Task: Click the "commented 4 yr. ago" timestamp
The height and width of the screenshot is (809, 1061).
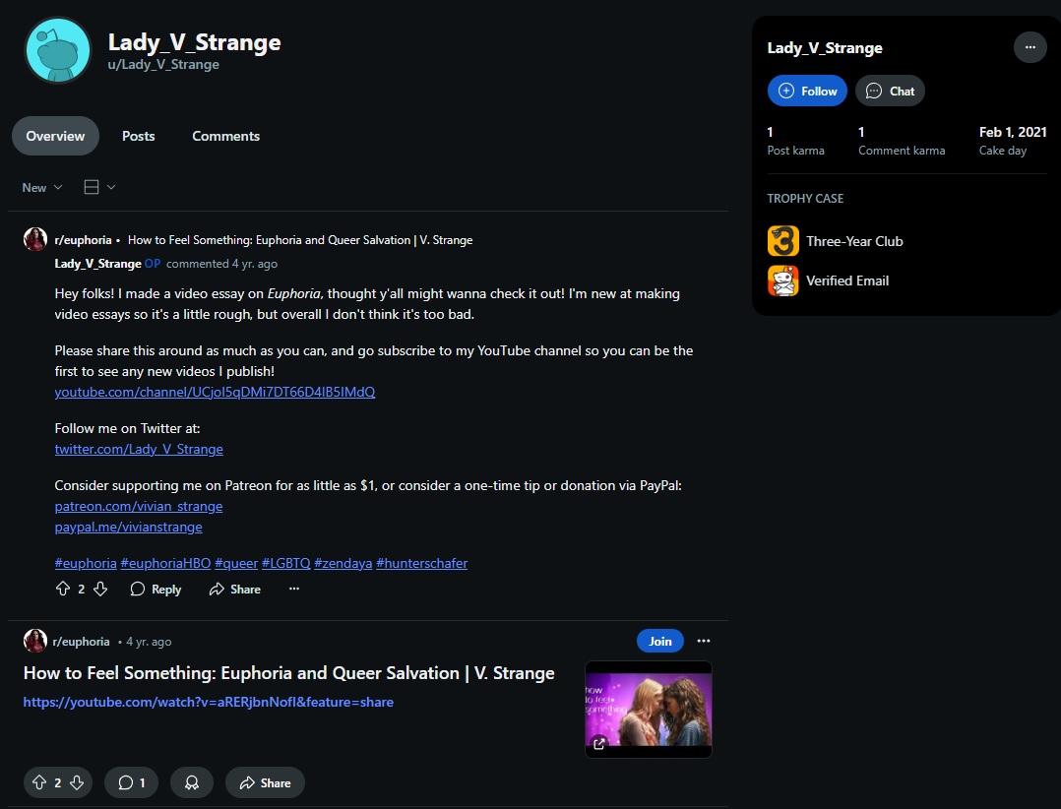Action: coord(222,264)
